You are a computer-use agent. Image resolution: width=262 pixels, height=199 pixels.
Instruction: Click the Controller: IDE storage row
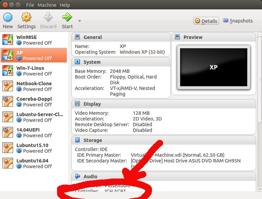pyautogui.click(x=91, y=149)
